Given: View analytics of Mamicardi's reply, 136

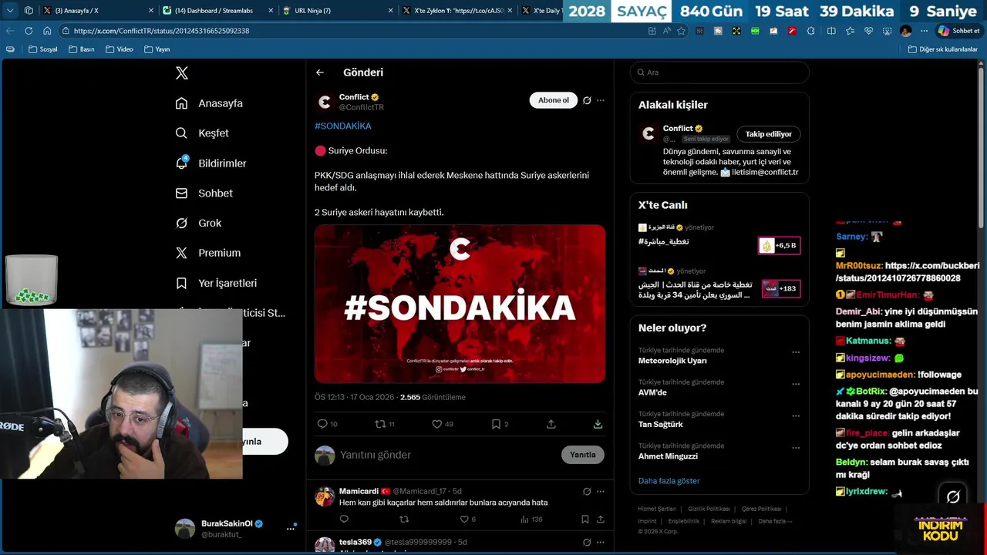Looking at the screenshot, I should point(531,520).
